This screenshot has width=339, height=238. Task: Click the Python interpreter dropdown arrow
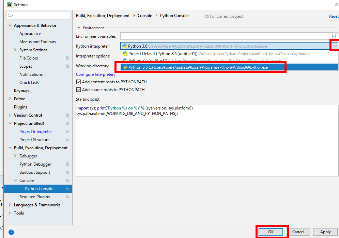[335, 46]
